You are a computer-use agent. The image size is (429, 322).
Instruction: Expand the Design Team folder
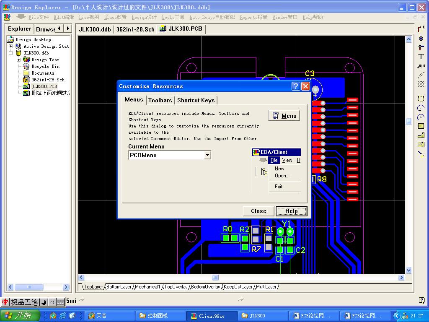point(18,60)
